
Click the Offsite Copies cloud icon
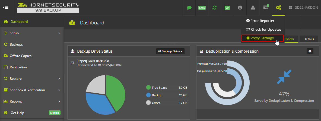[6, 56]
